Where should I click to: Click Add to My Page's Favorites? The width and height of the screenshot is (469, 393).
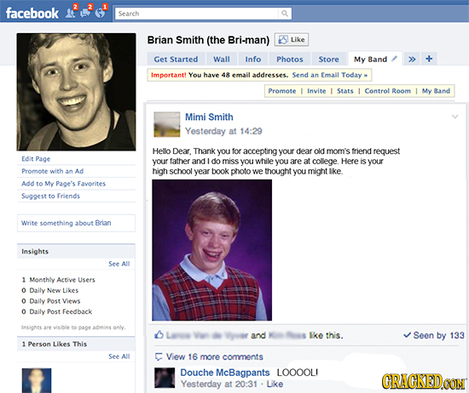[63, 184]
